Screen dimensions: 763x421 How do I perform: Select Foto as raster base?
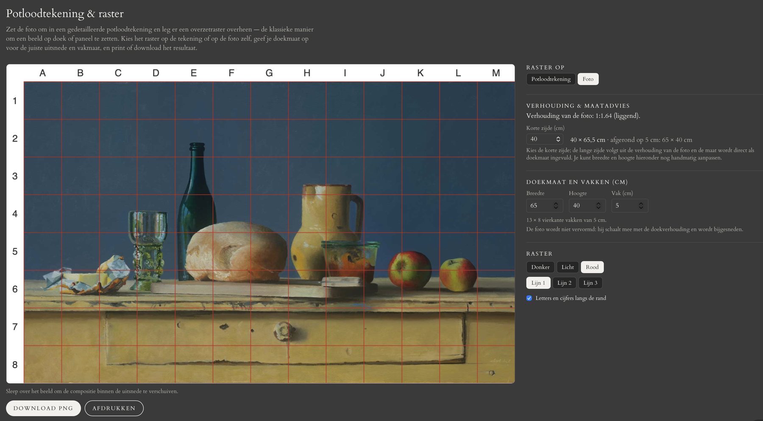[588, 79]
